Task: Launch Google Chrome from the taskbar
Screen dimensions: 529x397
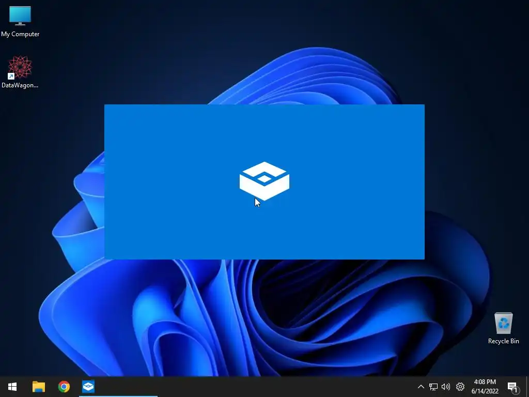Action: 64,387
